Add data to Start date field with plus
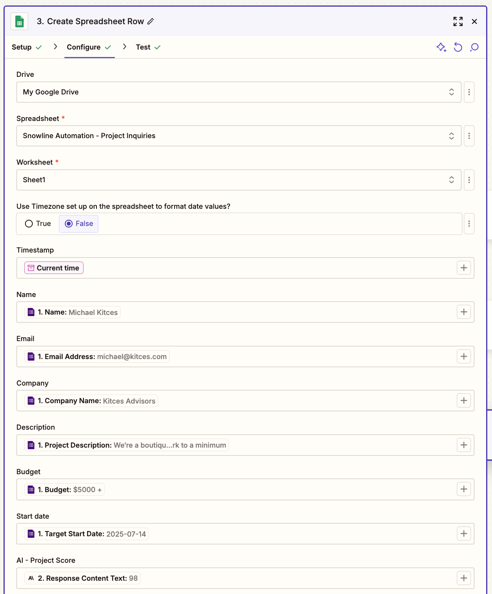The image size is (492, 594). (464, 534)
